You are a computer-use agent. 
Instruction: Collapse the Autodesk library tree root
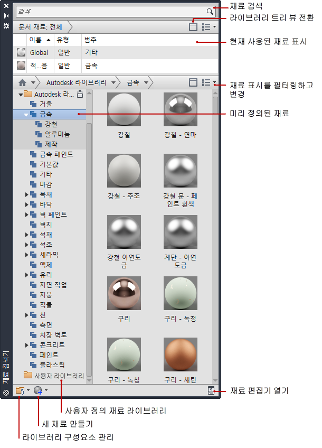pyautogui.click(x=21, y=95)
